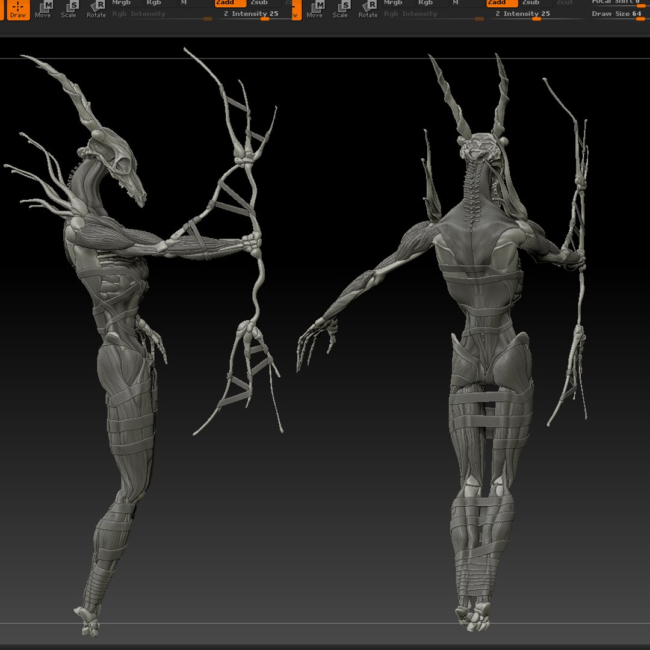Screen dimensions: 650x650
Task: Click Rgb Intensity slider in the left toolbar
Action: click(162, 15)
